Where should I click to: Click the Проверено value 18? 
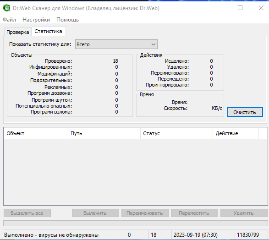point(115,61)
